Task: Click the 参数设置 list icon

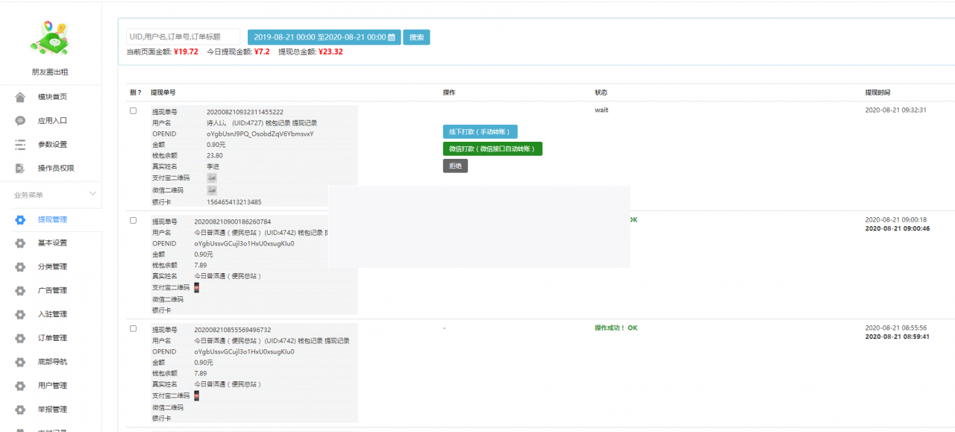Action: click(20, 145)
